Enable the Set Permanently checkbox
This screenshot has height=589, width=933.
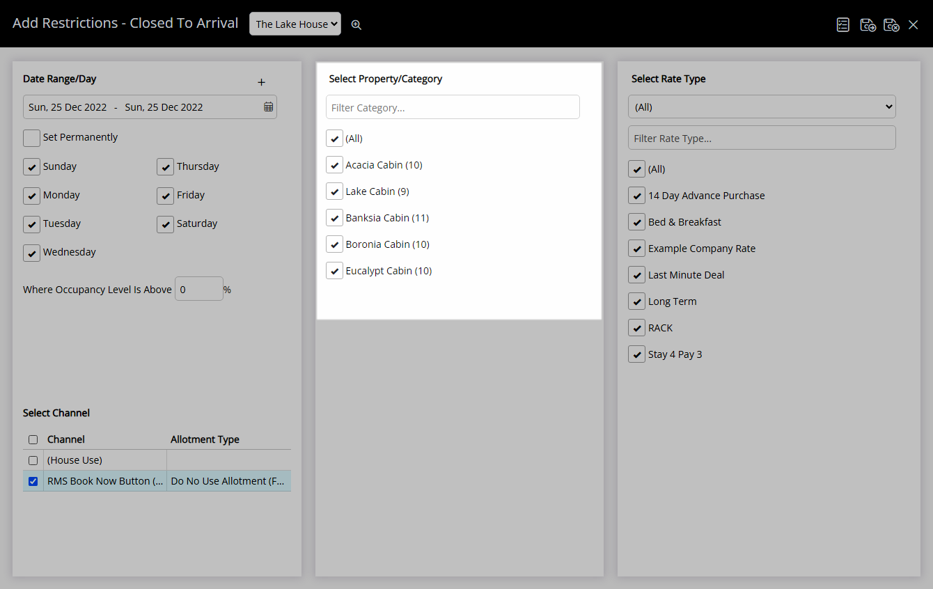31,138
